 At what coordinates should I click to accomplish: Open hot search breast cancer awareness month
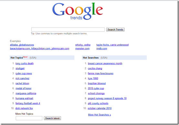[105, 64]
